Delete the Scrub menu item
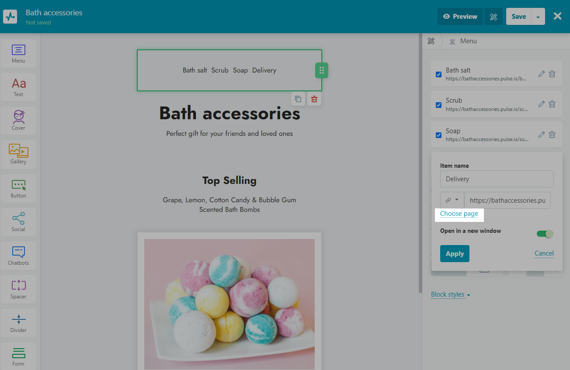 (x=552, y=104)
